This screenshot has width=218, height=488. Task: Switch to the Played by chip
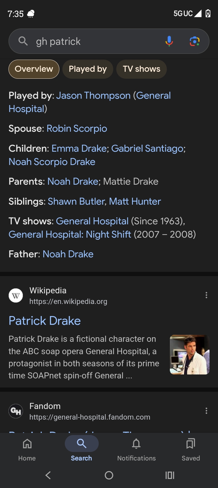click(x=88, y=69)
